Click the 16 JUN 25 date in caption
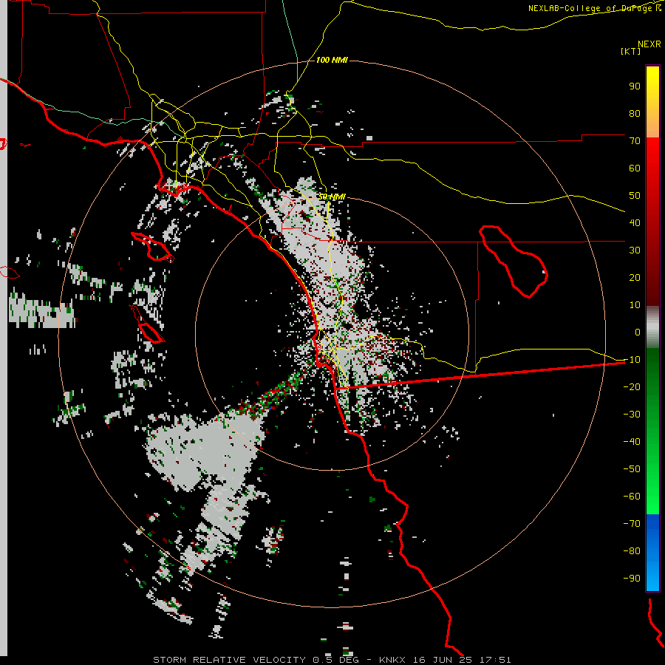 443,660
